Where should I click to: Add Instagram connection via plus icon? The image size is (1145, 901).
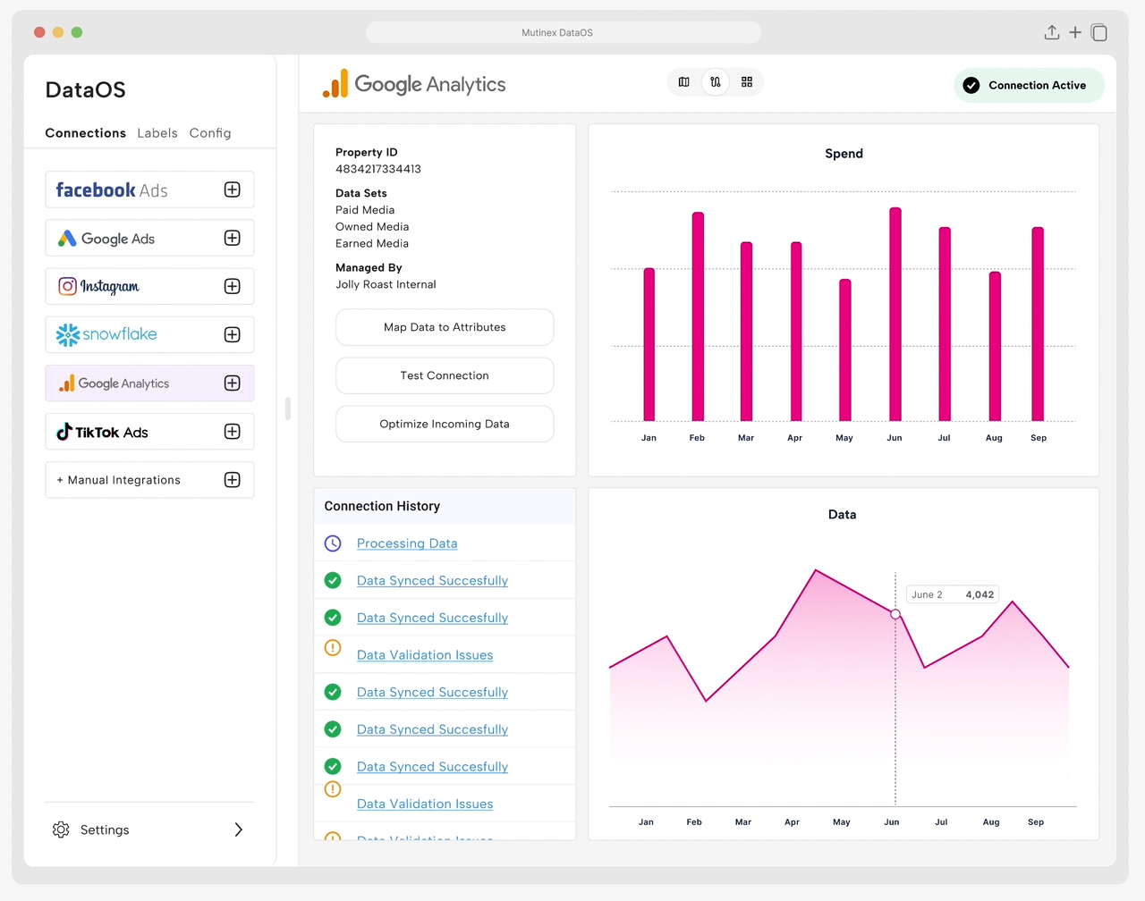pos(233,286)
